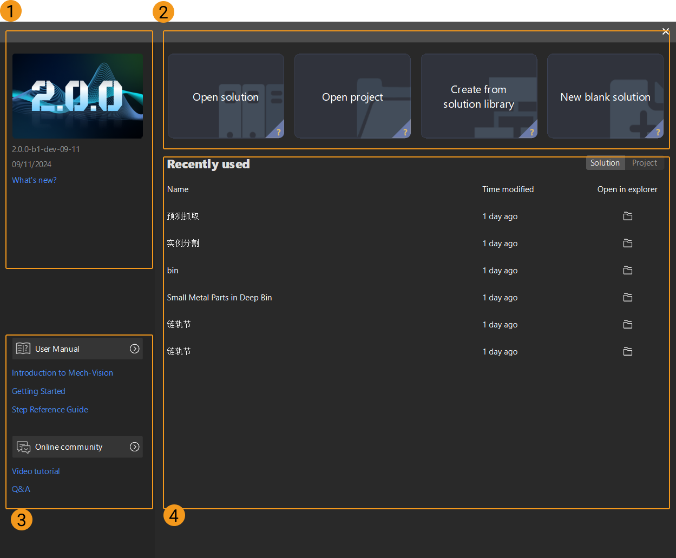
Task: Open the Video tutorial link
Action: tap(36, 471)
